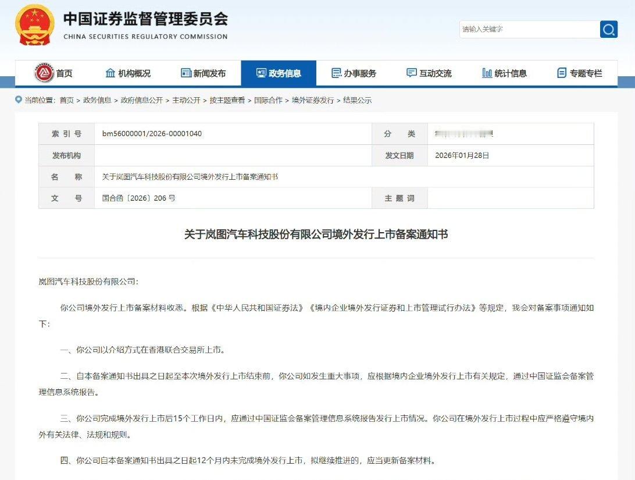This screenshot has height=480, width=635.
Task: Open 结果公示 breadcrumb link
Action: (357, 100)
